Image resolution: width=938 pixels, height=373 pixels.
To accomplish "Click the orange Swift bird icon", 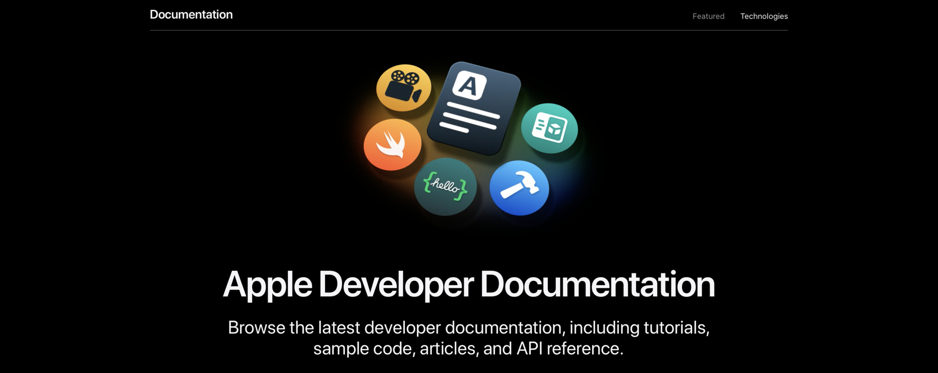I will click(x=393, y=144).
